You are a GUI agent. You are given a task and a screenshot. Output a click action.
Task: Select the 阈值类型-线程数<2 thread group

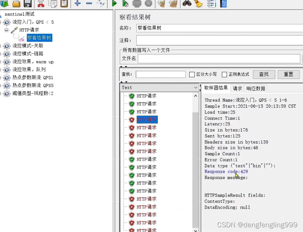(33, 93)
